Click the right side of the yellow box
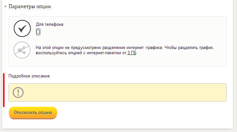237x132 pixels. [x=196, y=92]
